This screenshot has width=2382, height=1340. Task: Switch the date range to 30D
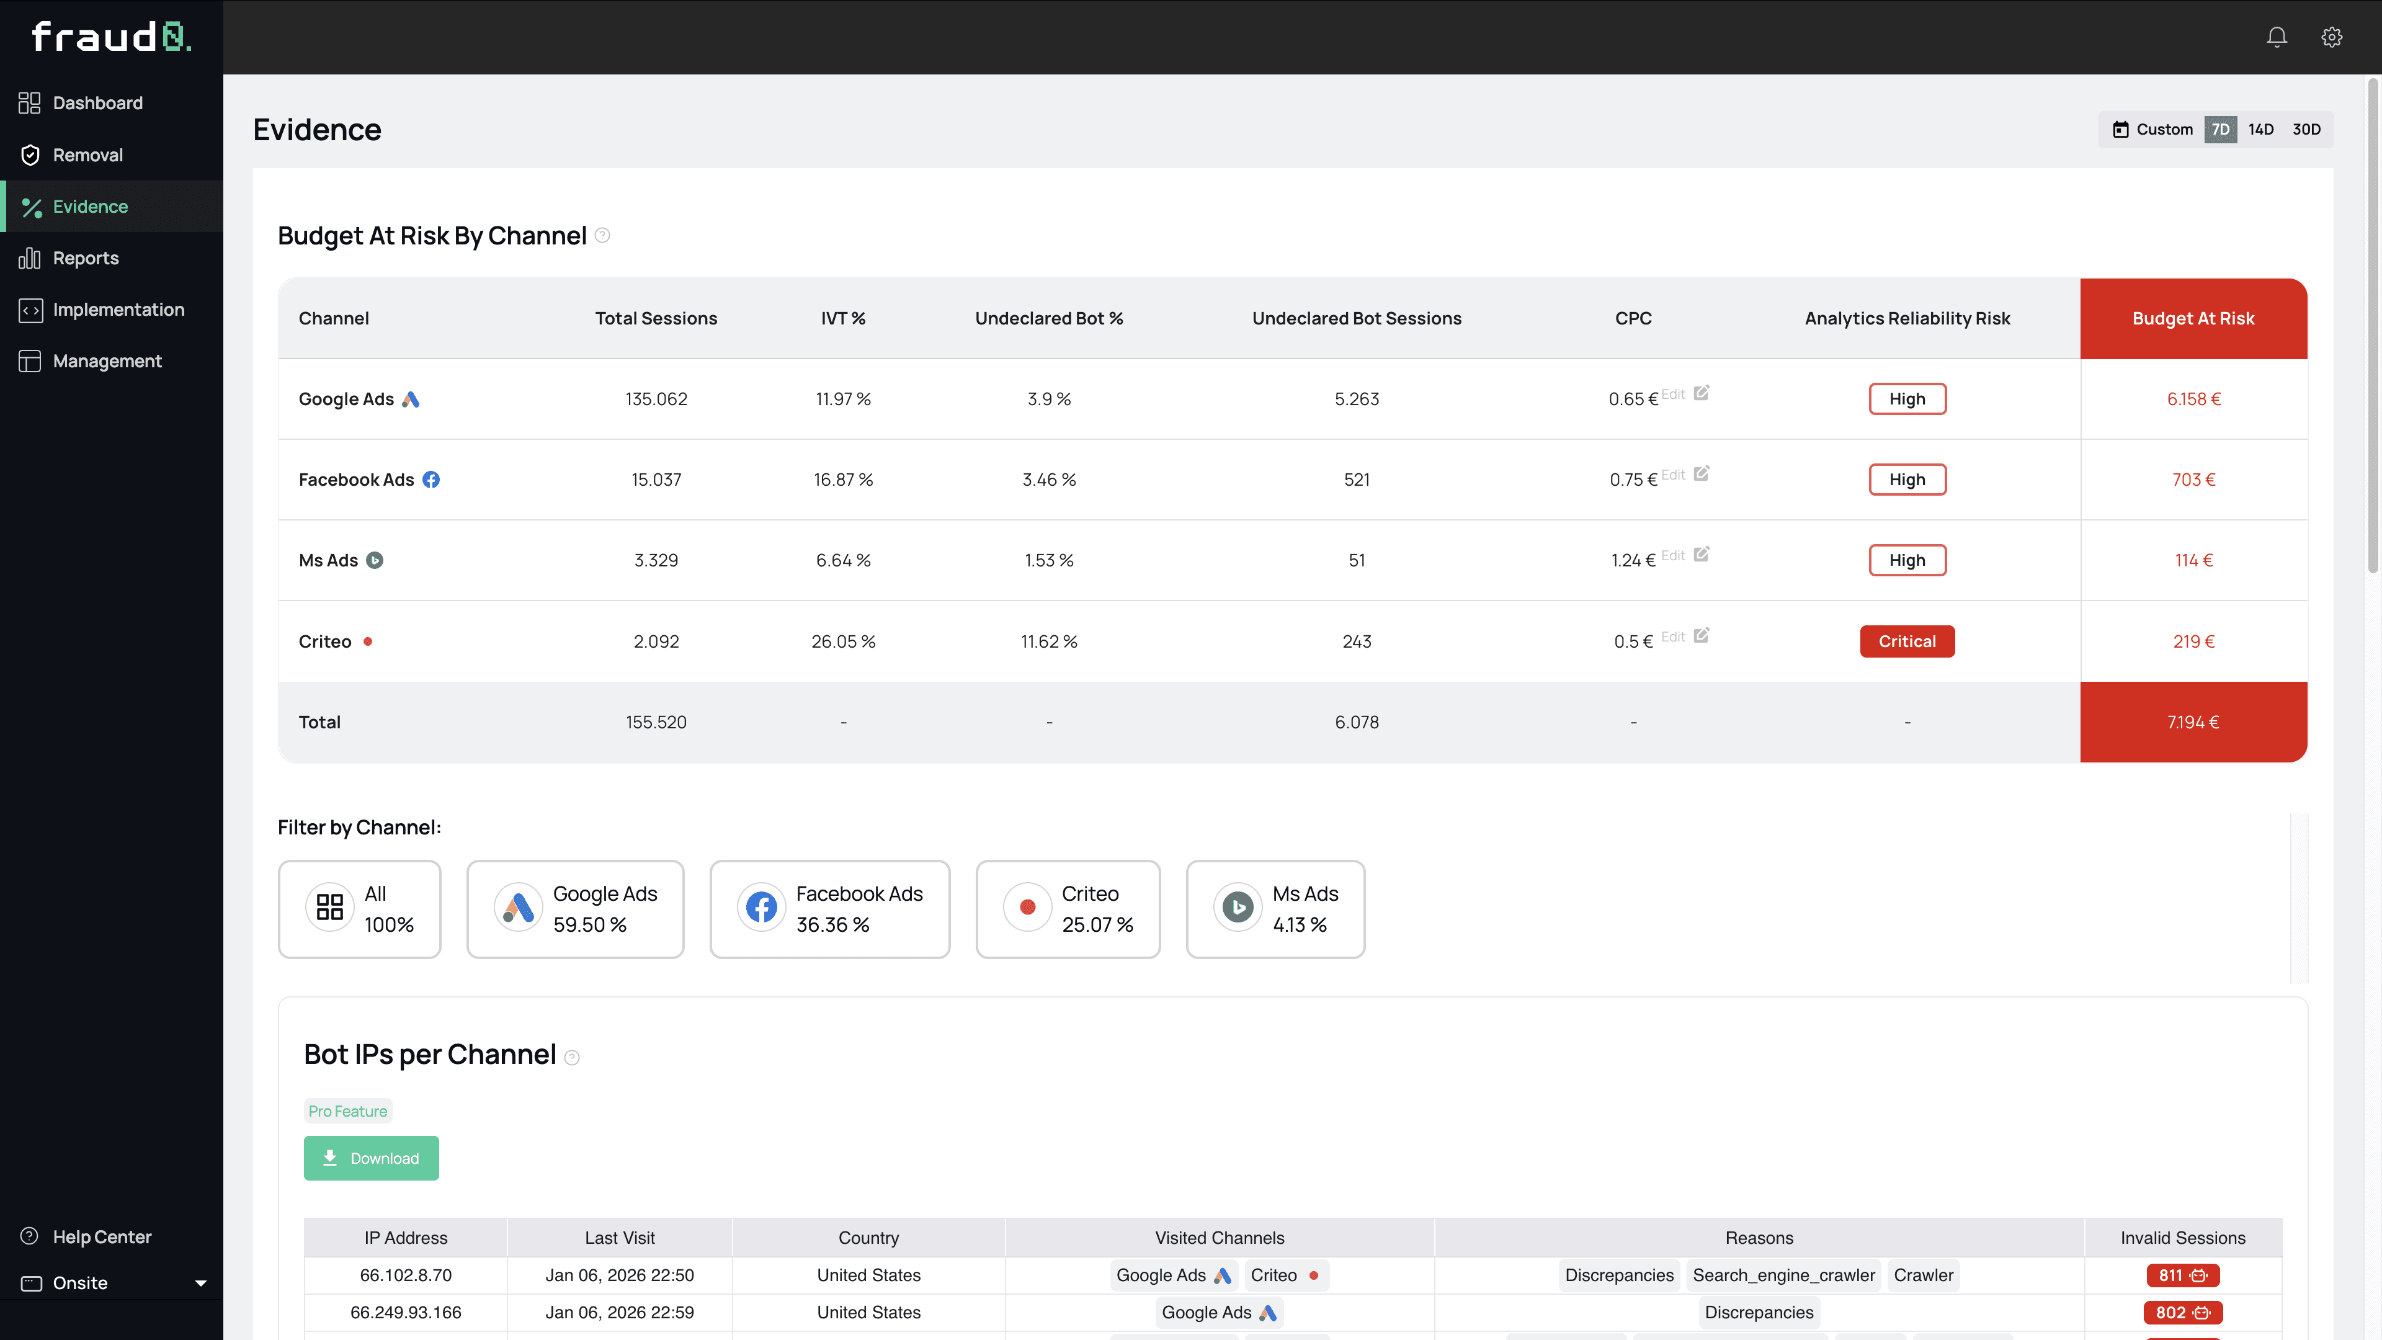[x=2306, y=130]
